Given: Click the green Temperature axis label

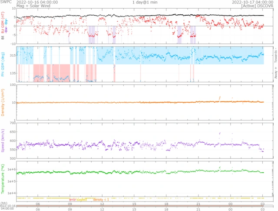Looking at the screenshot, I should pos(3,178).
